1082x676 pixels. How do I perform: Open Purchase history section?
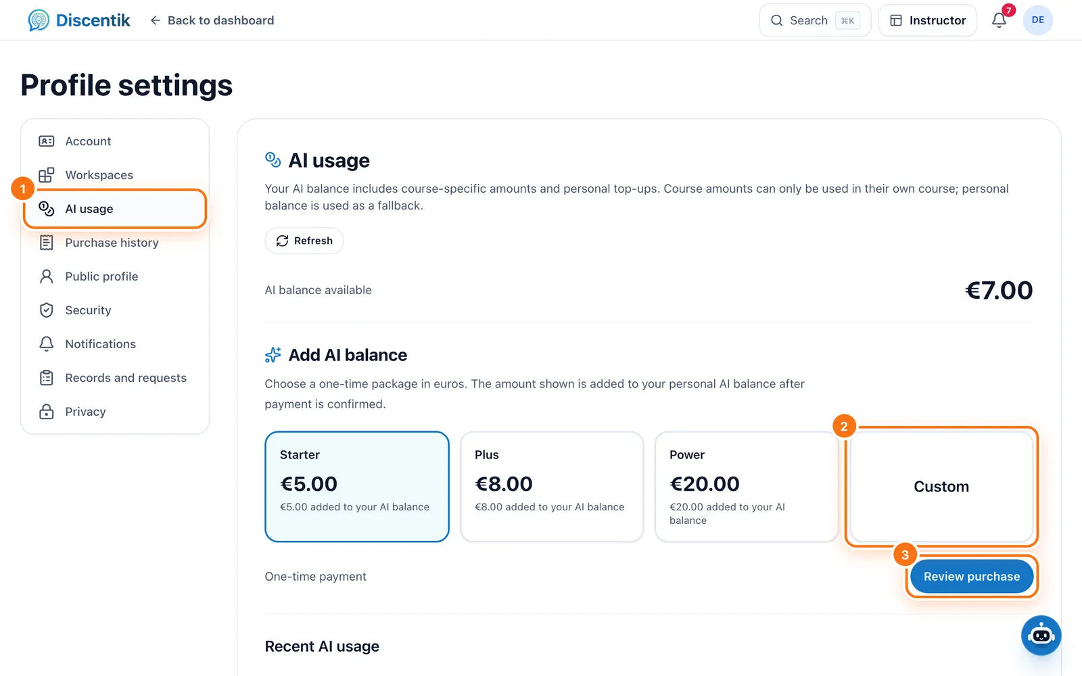[x=115, y=243]
